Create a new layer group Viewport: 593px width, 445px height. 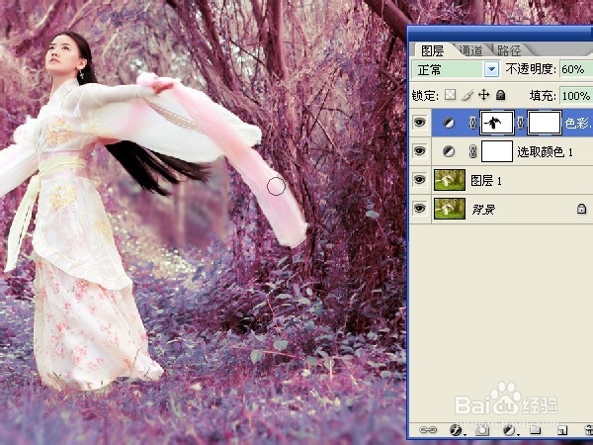[x=535, y=430]
